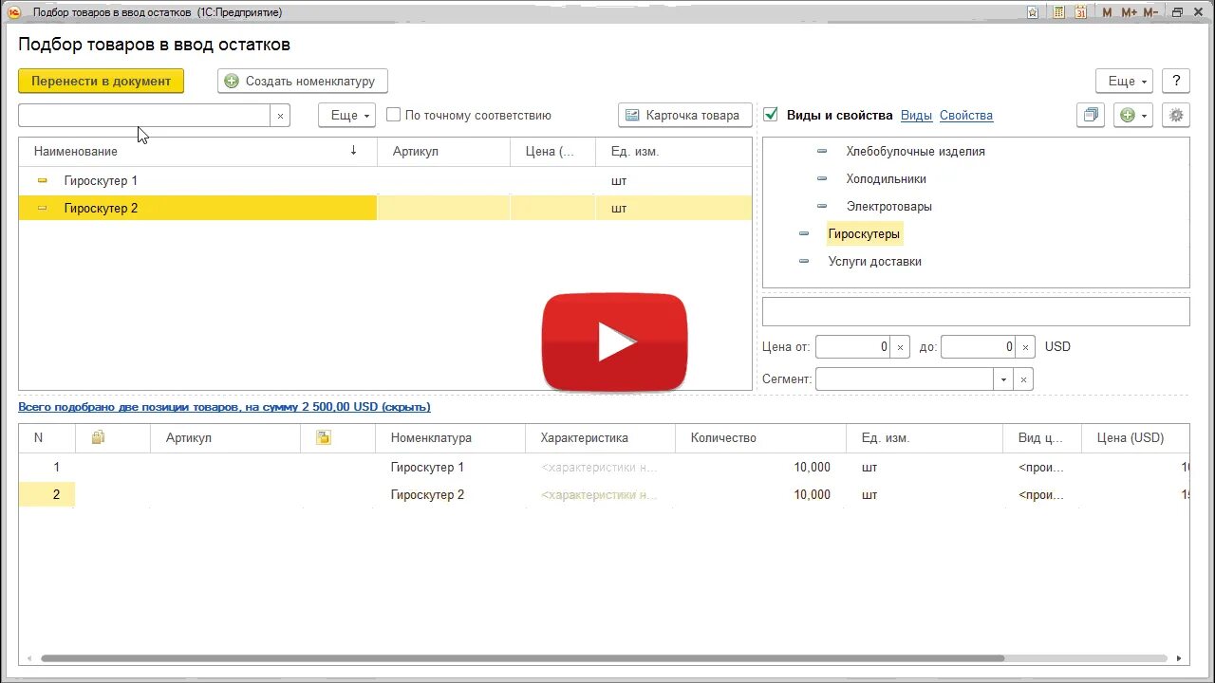Uncheck Виды и свойства checkbox

coord(771,115)
